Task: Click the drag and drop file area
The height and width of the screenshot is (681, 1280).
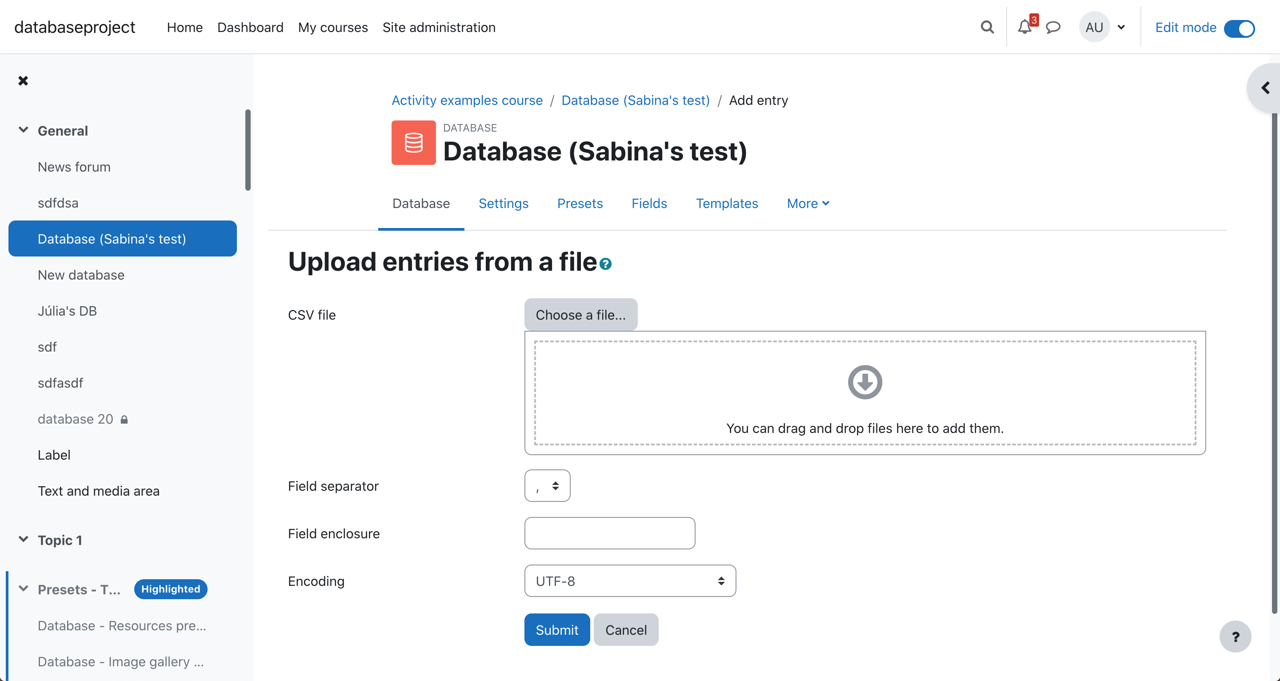Action: tap(864, 393)
